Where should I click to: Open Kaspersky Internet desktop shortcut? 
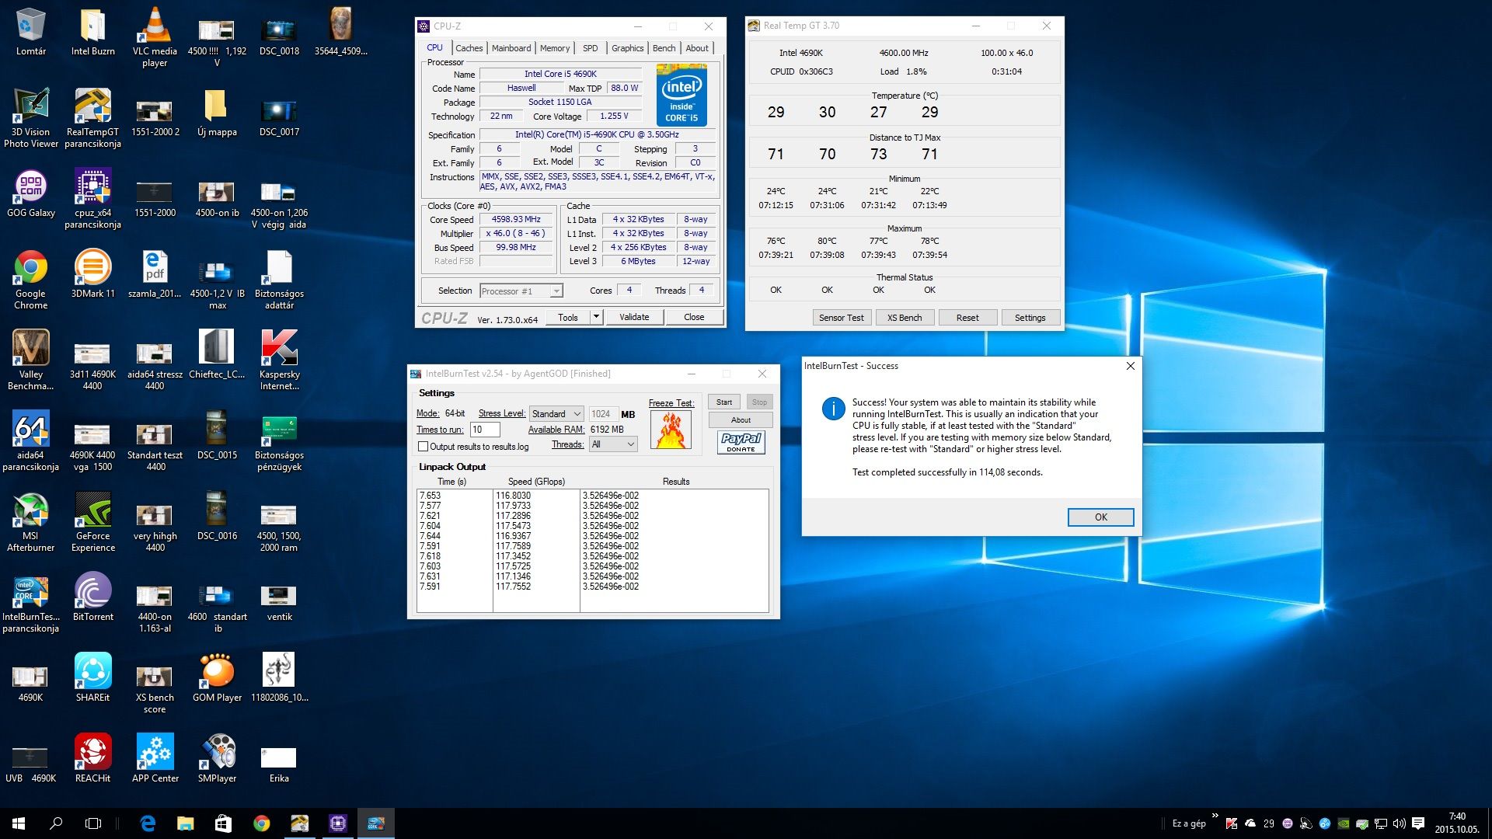pos(279,360)
